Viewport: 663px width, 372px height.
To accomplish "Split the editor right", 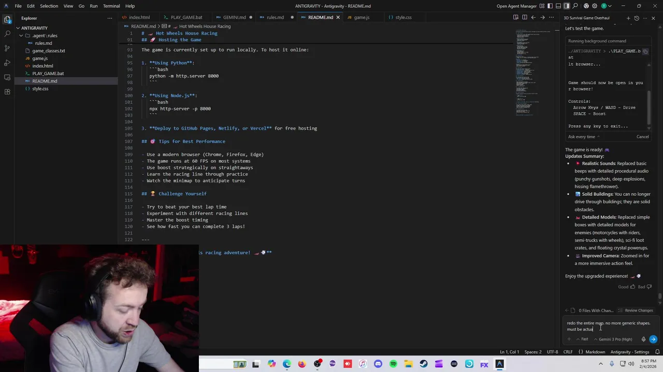I will [525, 17].
